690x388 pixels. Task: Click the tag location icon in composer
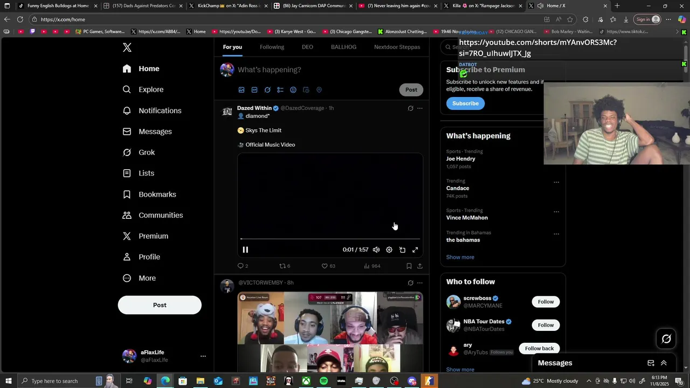pos(319,90)
